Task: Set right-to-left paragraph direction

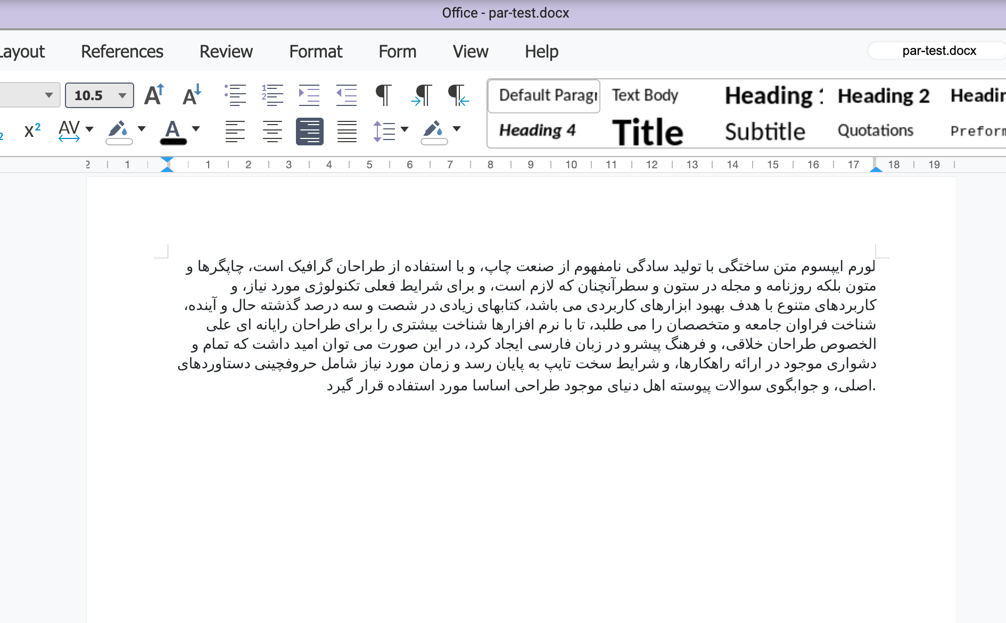Action: point(458,95)
